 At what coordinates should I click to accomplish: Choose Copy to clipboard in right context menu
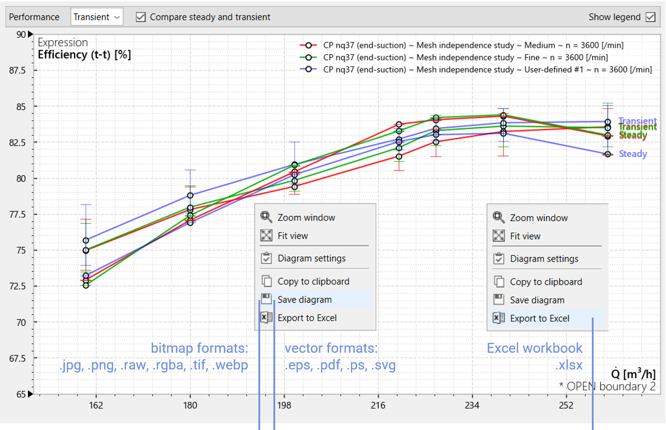click(x=548, y=282)
